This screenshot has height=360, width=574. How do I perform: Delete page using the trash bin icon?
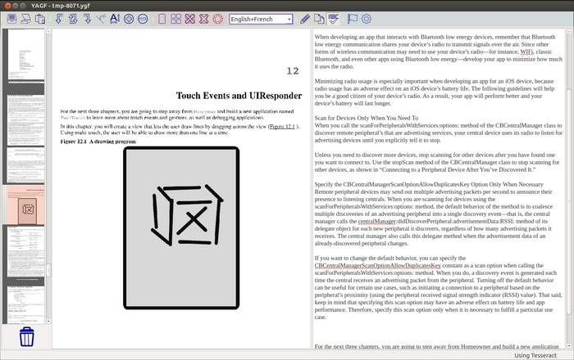[x=27, y=336]
